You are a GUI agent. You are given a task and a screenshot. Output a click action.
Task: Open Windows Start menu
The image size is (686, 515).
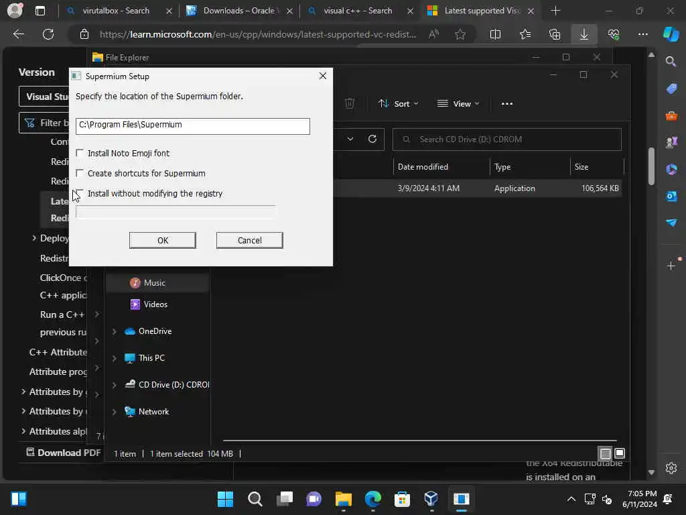tap(225, 499)
